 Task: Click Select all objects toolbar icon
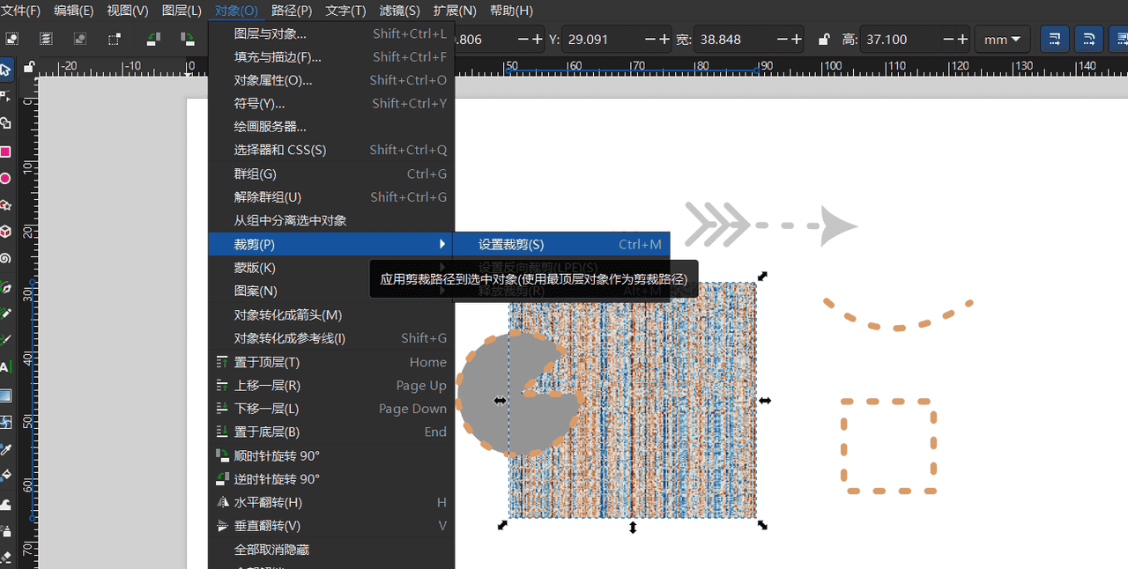pos(12,39)
